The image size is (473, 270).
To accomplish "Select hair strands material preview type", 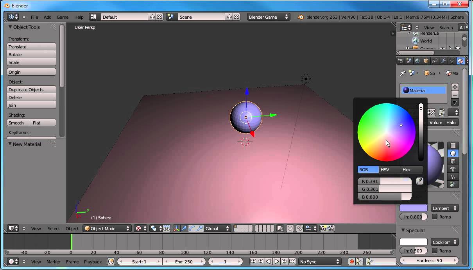I will pos(453,177).
